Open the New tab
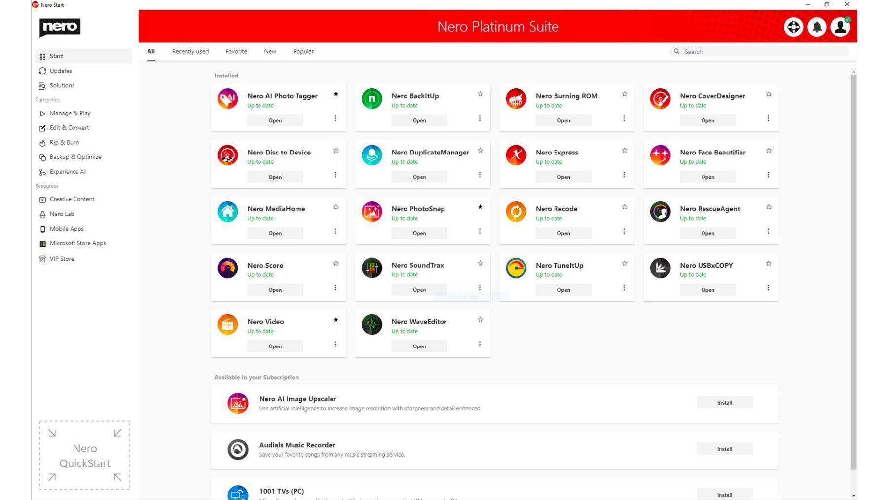Screen dimensions: 888x500 coord(270,51)
